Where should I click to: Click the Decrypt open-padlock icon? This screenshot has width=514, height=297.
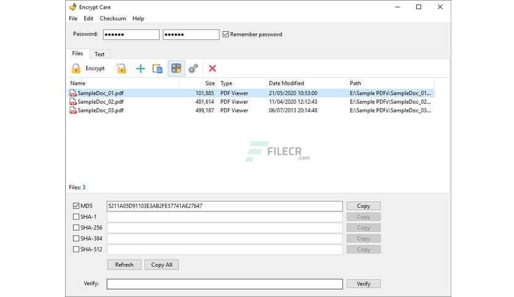pyautogui.click(x=121, y=68)
